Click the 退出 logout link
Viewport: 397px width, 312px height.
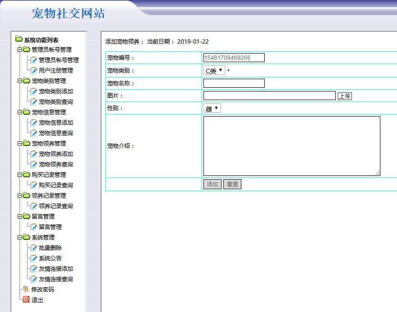coord(37,300)
